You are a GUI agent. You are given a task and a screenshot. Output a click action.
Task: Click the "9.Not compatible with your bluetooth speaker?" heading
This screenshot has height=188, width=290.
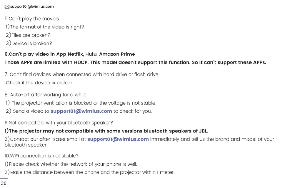pyautogui.click(x=59, y=123)
